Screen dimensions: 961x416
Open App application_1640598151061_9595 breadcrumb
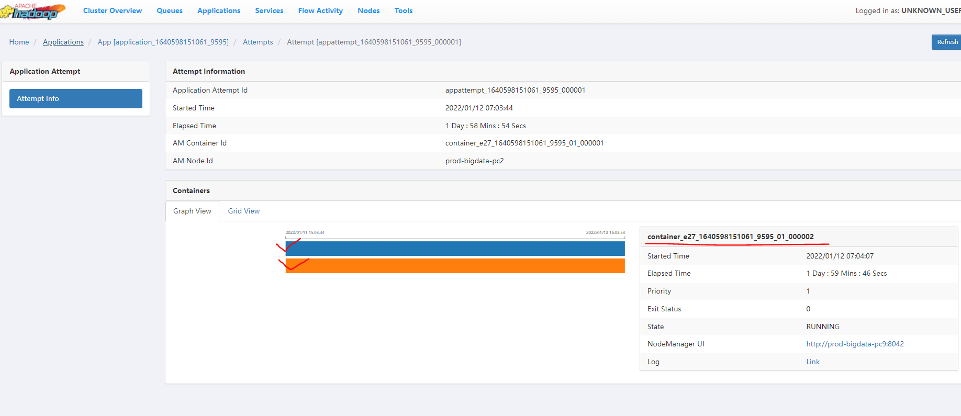click(163, 42)
